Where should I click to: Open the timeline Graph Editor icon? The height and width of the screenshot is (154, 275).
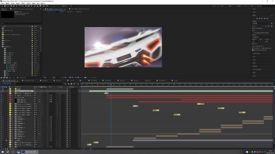coord(78,84)
